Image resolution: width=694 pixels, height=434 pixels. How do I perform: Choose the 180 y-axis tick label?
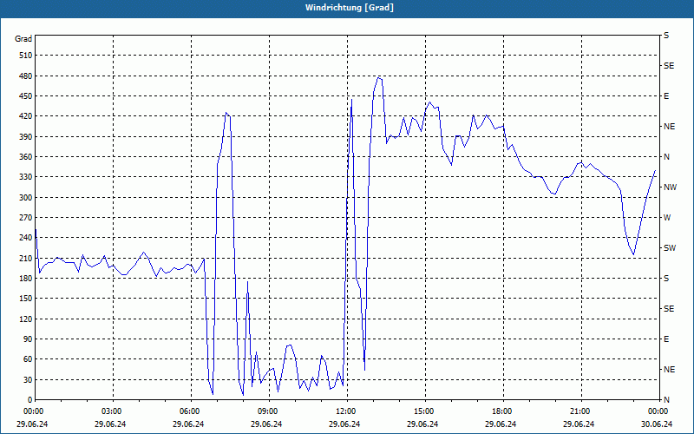(26, 279)
